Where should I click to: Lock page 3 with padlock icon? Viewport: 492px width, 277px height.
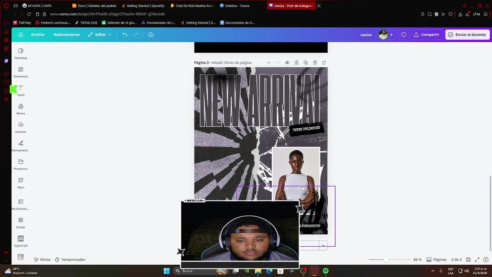[x=296, y=63]
